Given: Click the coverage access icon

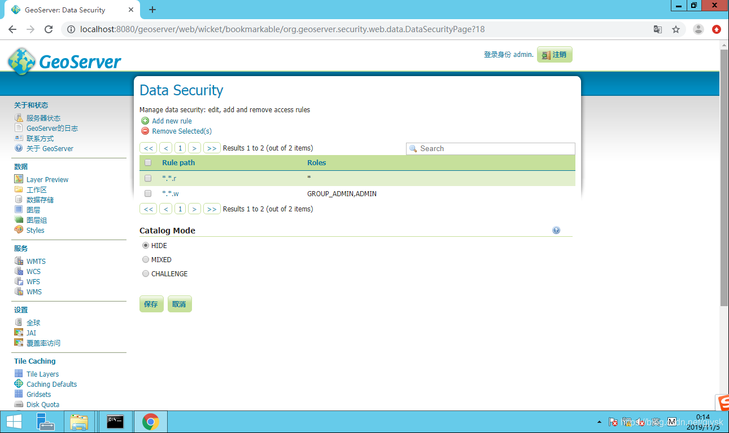Looking at the screenshot, I should 19,343.
